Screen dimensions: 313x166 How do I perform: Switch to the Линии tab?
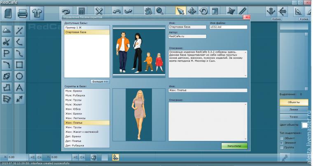294,109
